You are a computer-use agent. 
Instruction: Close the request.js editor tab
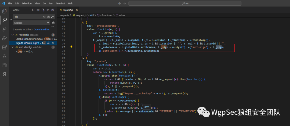[77, 10]
